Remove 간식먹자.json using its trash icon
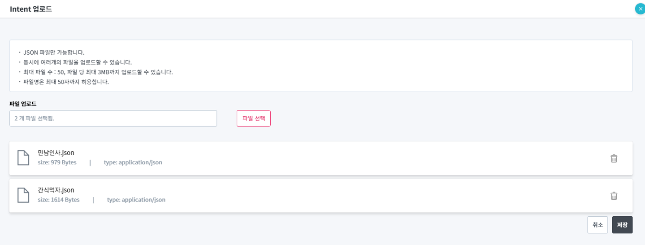 [614, 196]
